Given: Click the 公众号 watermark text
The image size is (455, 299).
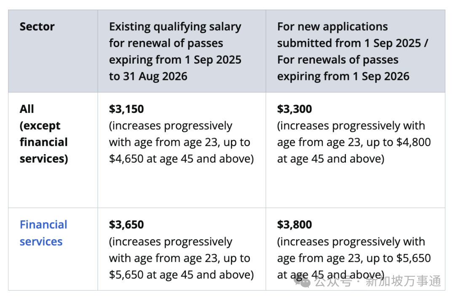Looking at the screenshot, I should point(333,281).
